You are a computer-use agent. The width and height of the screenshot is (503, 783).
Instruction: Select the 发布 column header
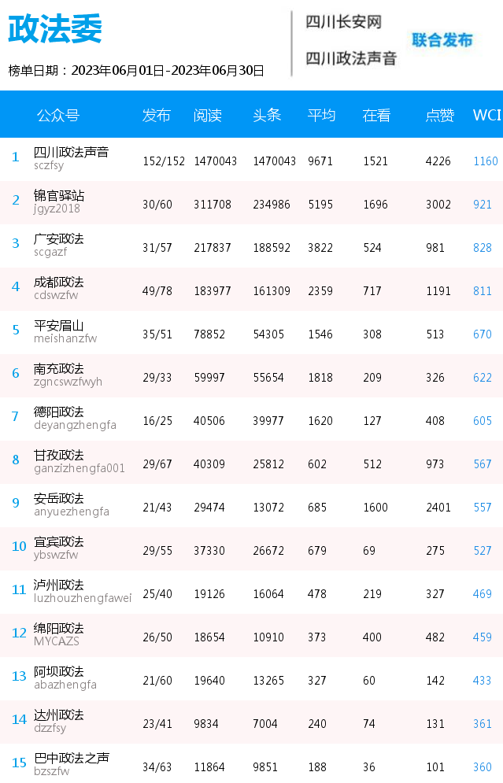157,116
